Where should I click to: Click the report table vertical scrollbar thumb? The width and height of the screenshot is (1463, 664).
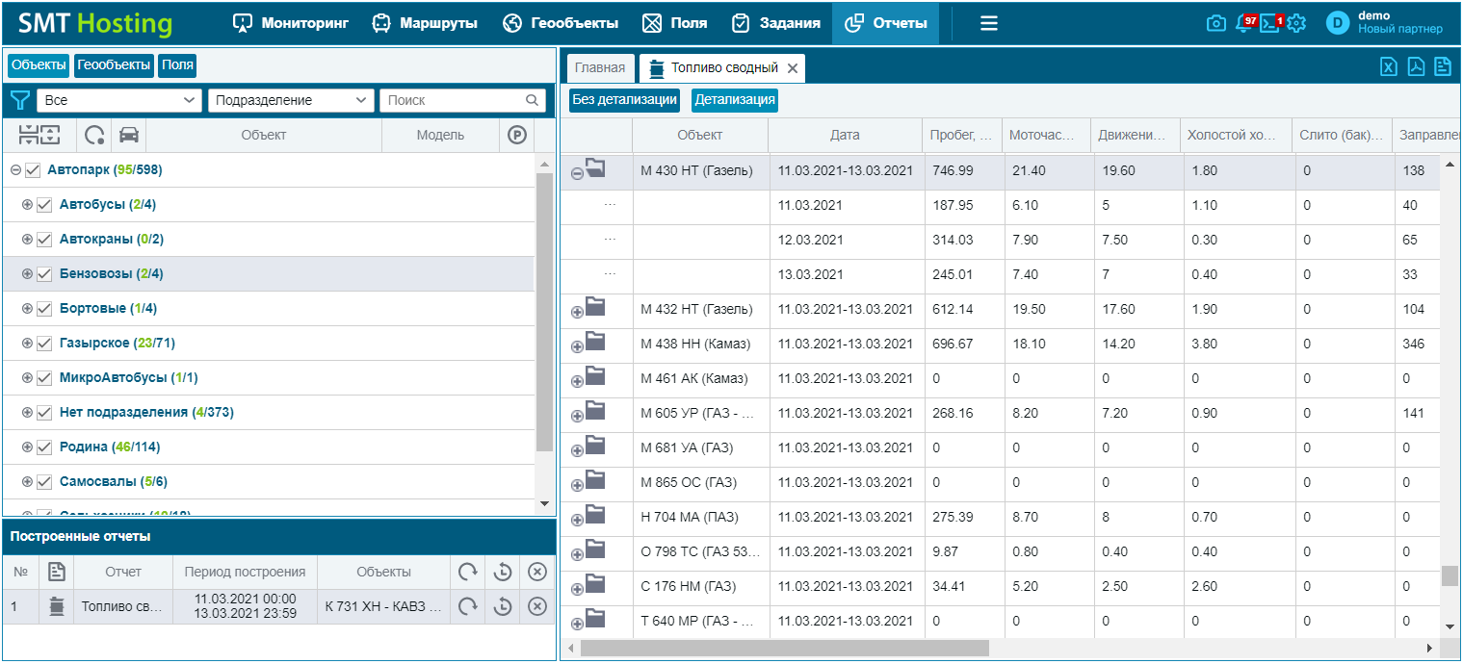[x=1450, y=575]
